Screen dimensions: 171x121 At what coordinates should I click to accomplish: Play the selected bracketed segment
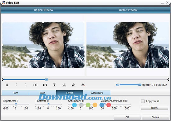[35, 85]
